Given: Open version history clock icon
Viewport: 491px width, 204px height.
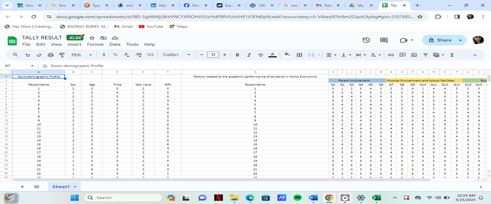Looking at the screenshot, I should pos(366,40).
